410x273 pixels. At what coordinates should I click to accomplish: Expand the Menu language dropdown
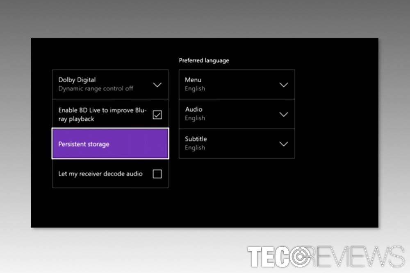tap(237, 84)
